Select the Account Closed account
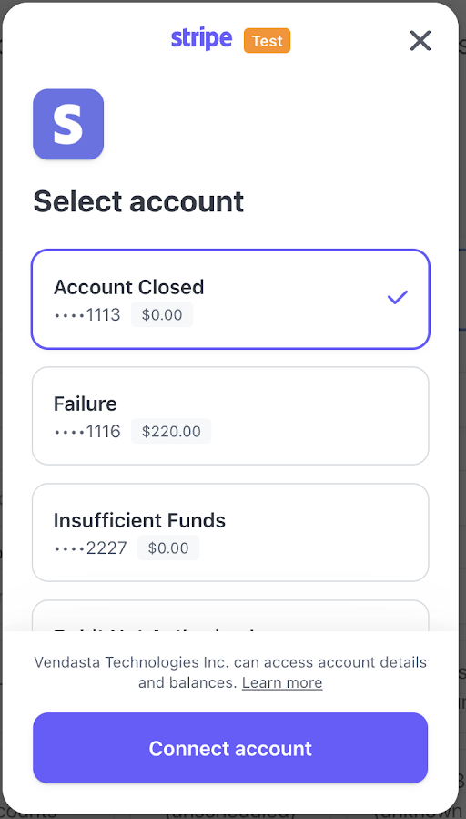 click(230, 300)
